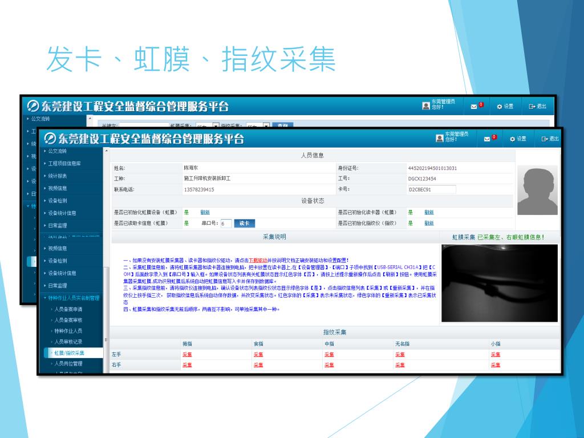Screen dimensions: 584x438
Task: Open the 指纹采集 dropdown in back window
Action: 258,125
